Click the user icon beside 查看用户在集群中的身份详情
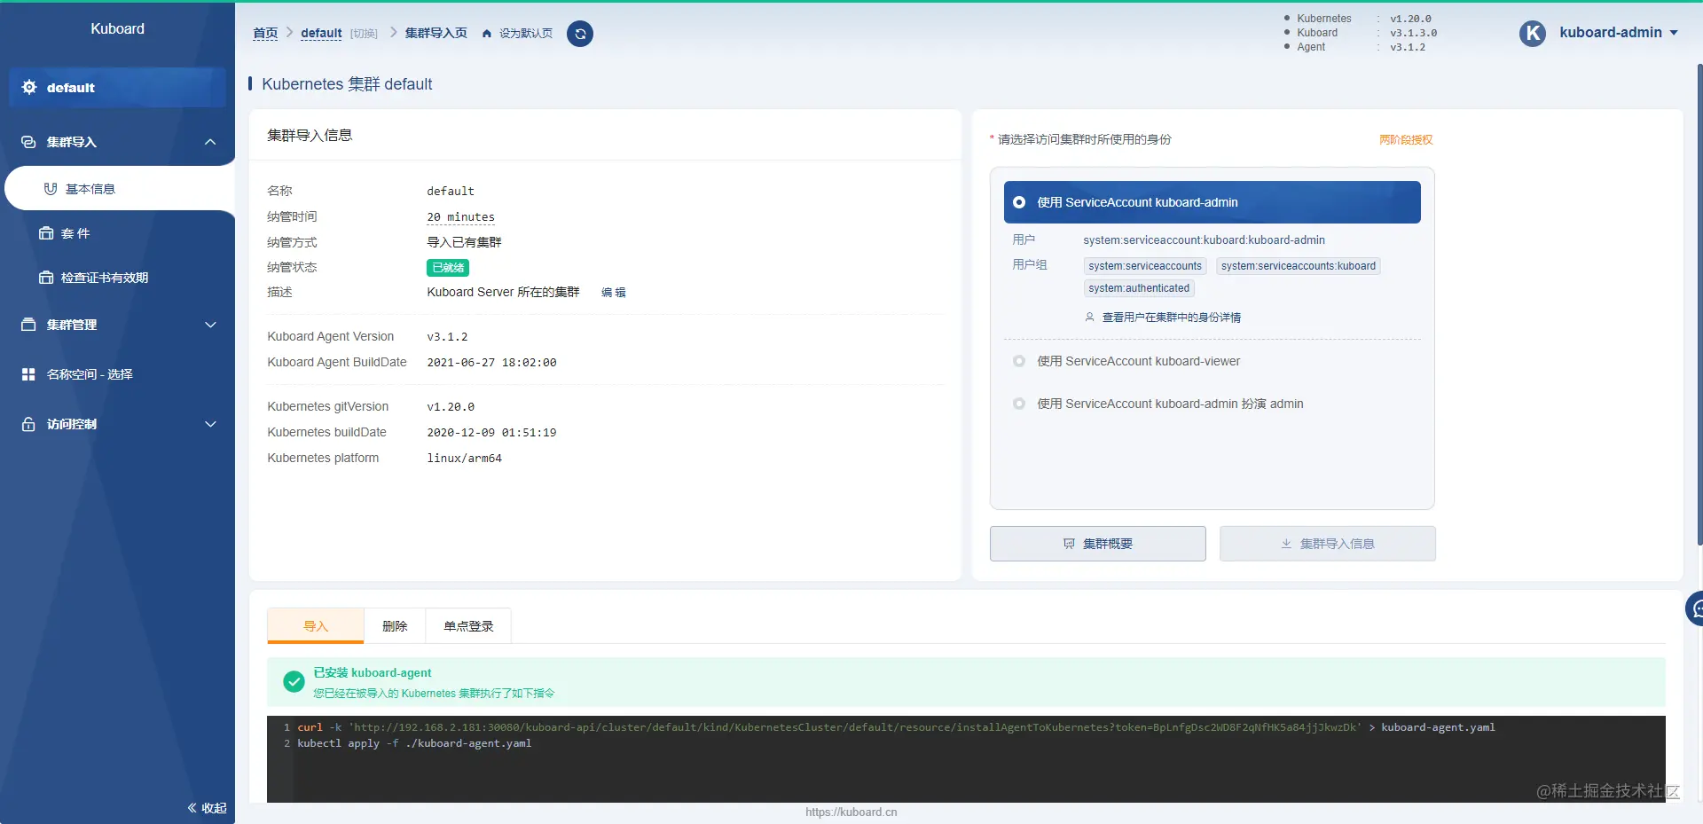The image size is (1703, 824). point(1089,317)
